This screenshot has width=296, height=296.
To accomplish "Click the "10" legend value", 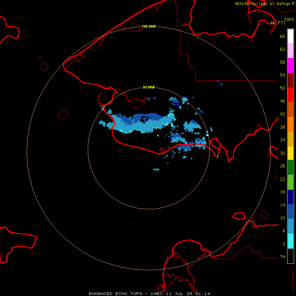I will pyautogui.click(x=283, y=218).
